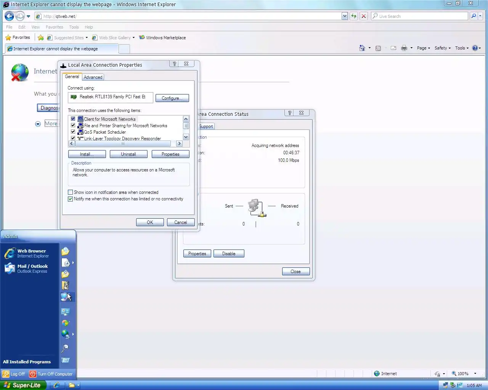
Task: Click the Configure button
Action: (x=172, y=98)
